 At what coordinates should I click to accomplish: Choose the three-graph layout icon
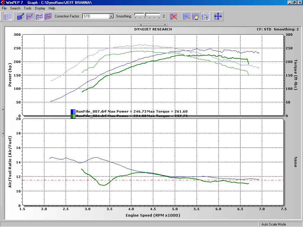click(48, 17)
